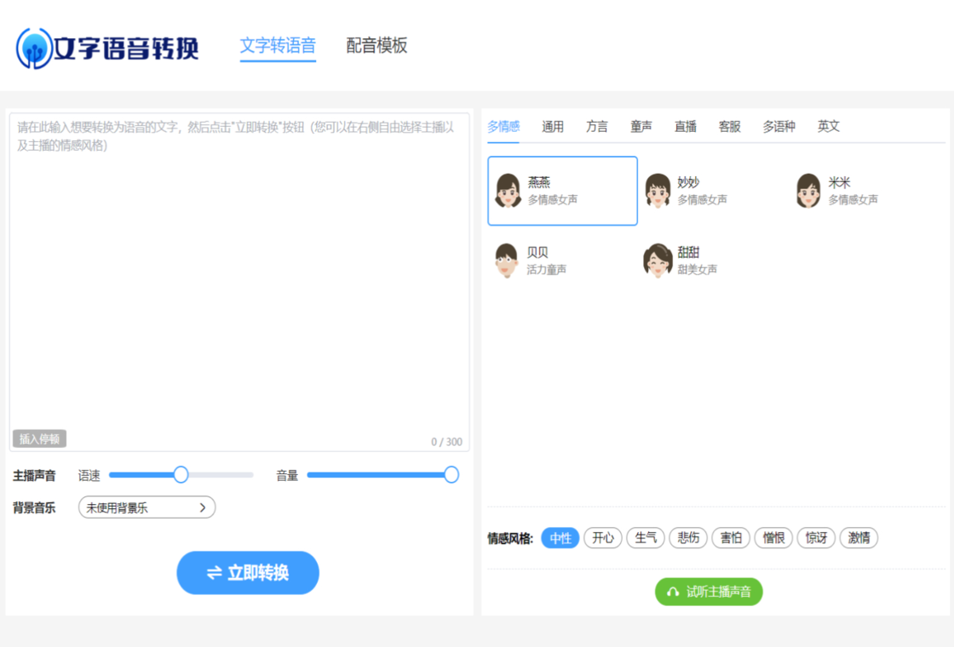Select the 燕燕 voice avatar
The image size is (954, 647).
pyautogui.click(x=509, y=191)
